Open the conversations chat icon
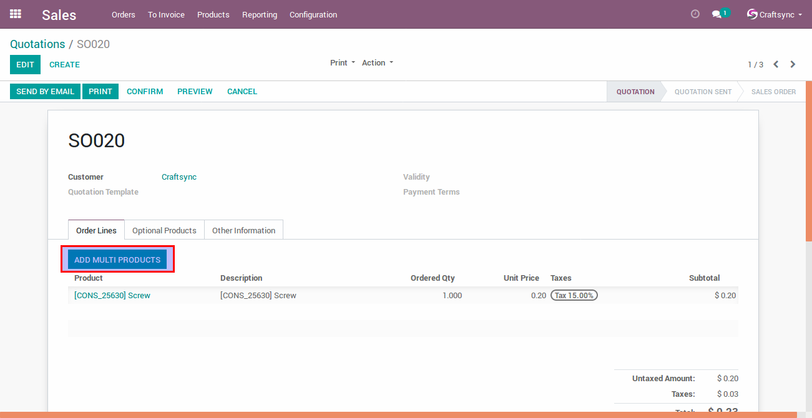Screen dimensions: 812x418 [717, 14]
